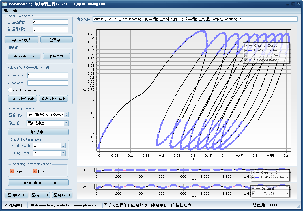Toggle Original Curve legend checkbox
This screenshot has width=303, height=211.
click(x=246, y=46)
